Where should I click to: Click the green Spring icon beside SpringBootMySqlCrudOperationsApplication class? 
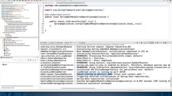pyautogui.click(x=9, y=25)
